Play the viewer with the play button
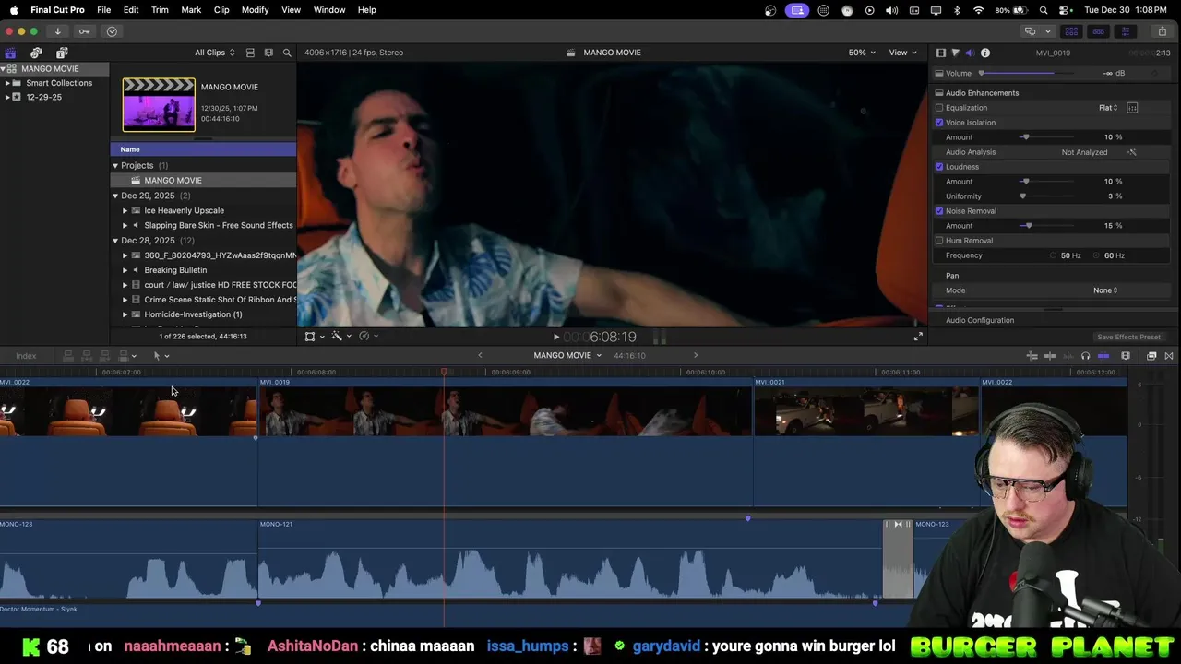This screenshot has height=664, width=1181. (555, 338)
